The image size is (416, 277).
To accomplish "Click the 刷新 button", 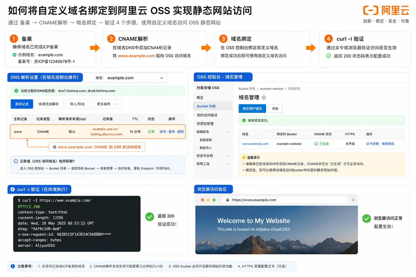I will [x=275, y=109].
